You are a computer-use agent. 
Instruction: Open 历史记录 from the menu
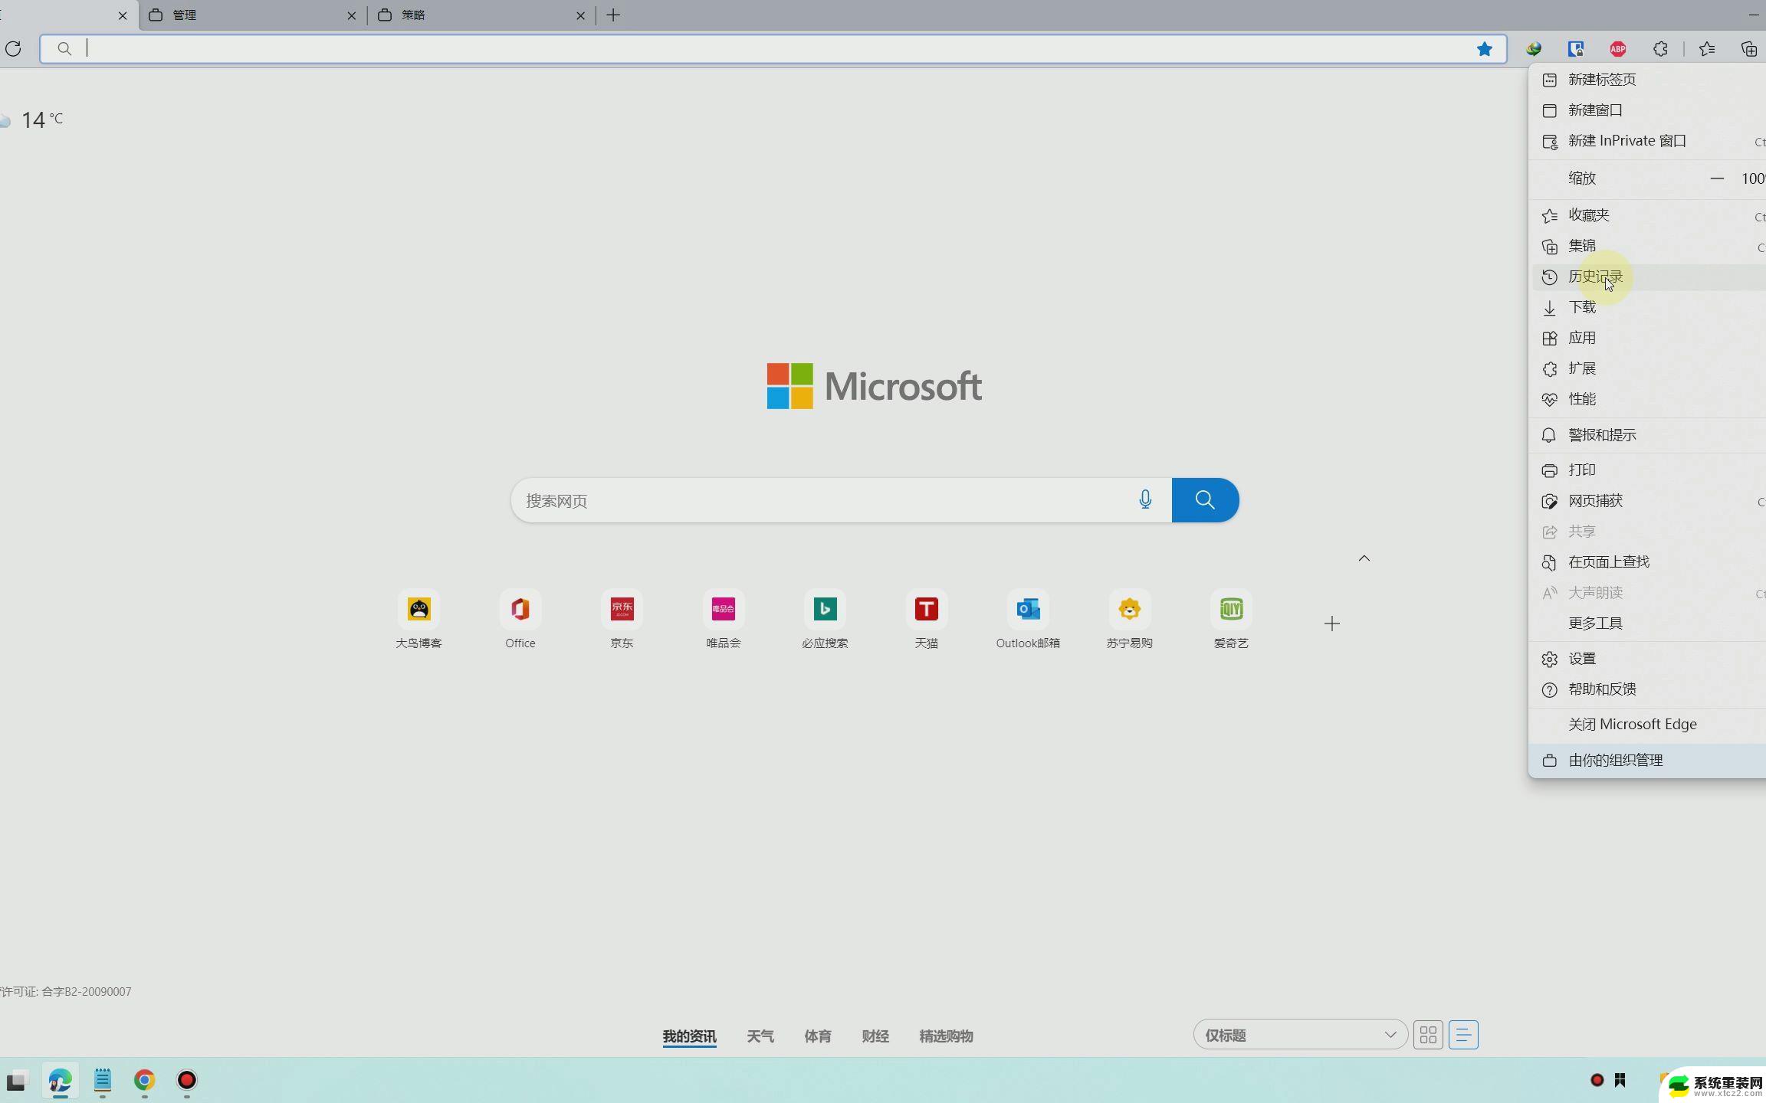pos(1648,277)
